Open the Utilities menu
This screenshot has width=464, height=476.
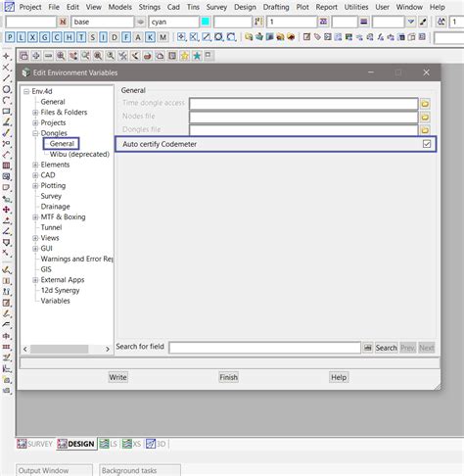[x=356, y=7]
